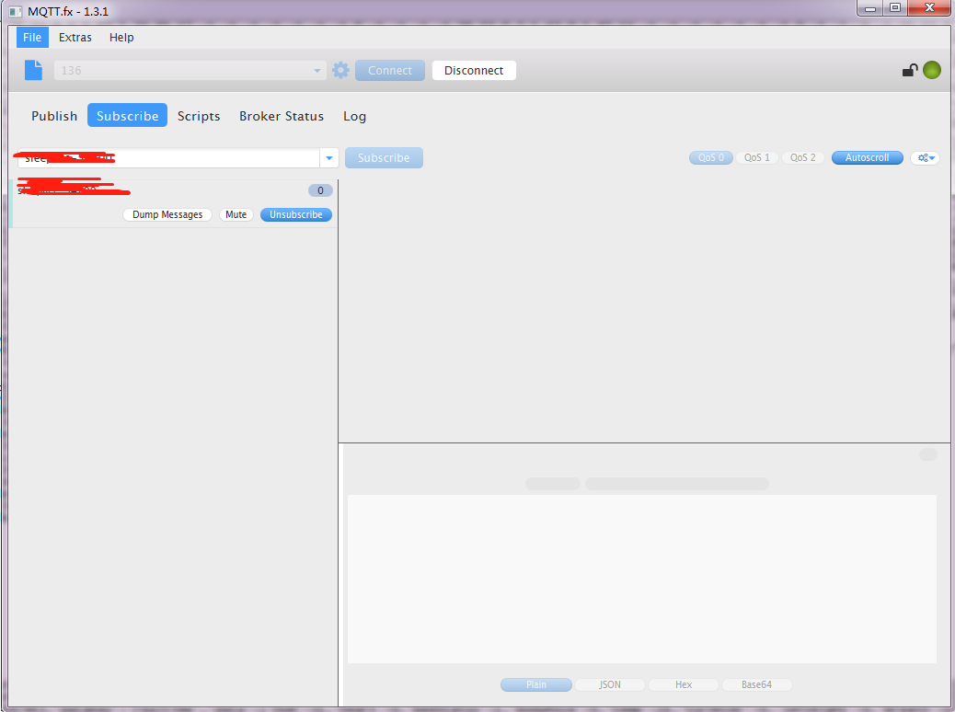Screen dimensions: 955x712
Task: Click the Connect button
Action: click(390, 70)
